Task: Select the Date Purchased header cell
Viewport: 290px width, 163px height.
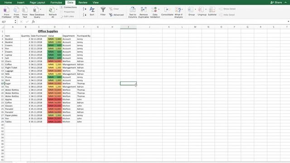Action: (x=39, y=36)
